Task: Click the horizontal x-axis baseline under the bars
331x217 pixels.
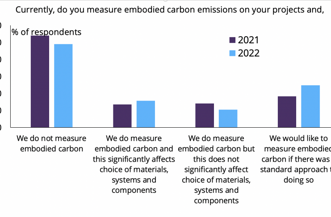Action: pos(170,127)
